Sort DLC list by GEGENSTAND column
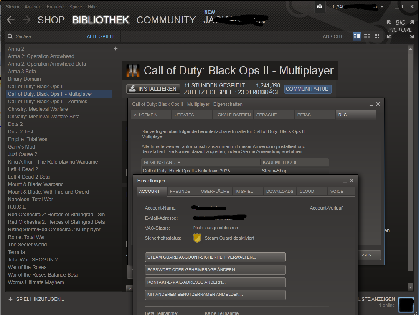419x315 pixels. point(201,162)
